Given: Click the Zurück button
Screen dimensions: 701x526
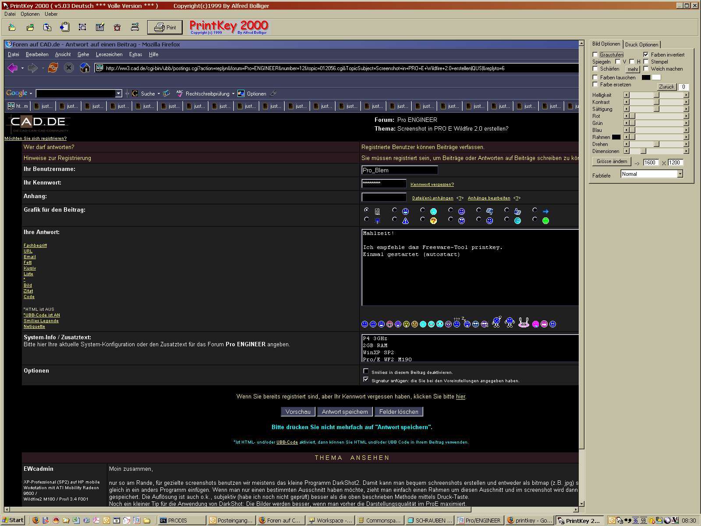Looking at the screenshot, I should [x=667, y=87].
